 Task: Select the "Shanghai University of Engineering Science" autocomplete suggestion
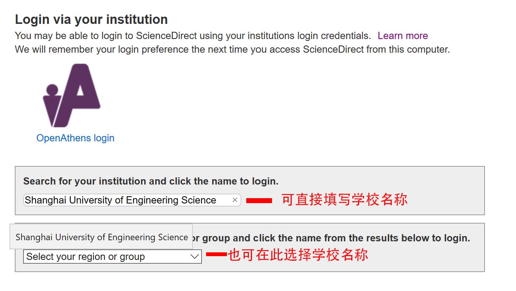[x=102, y=237]
